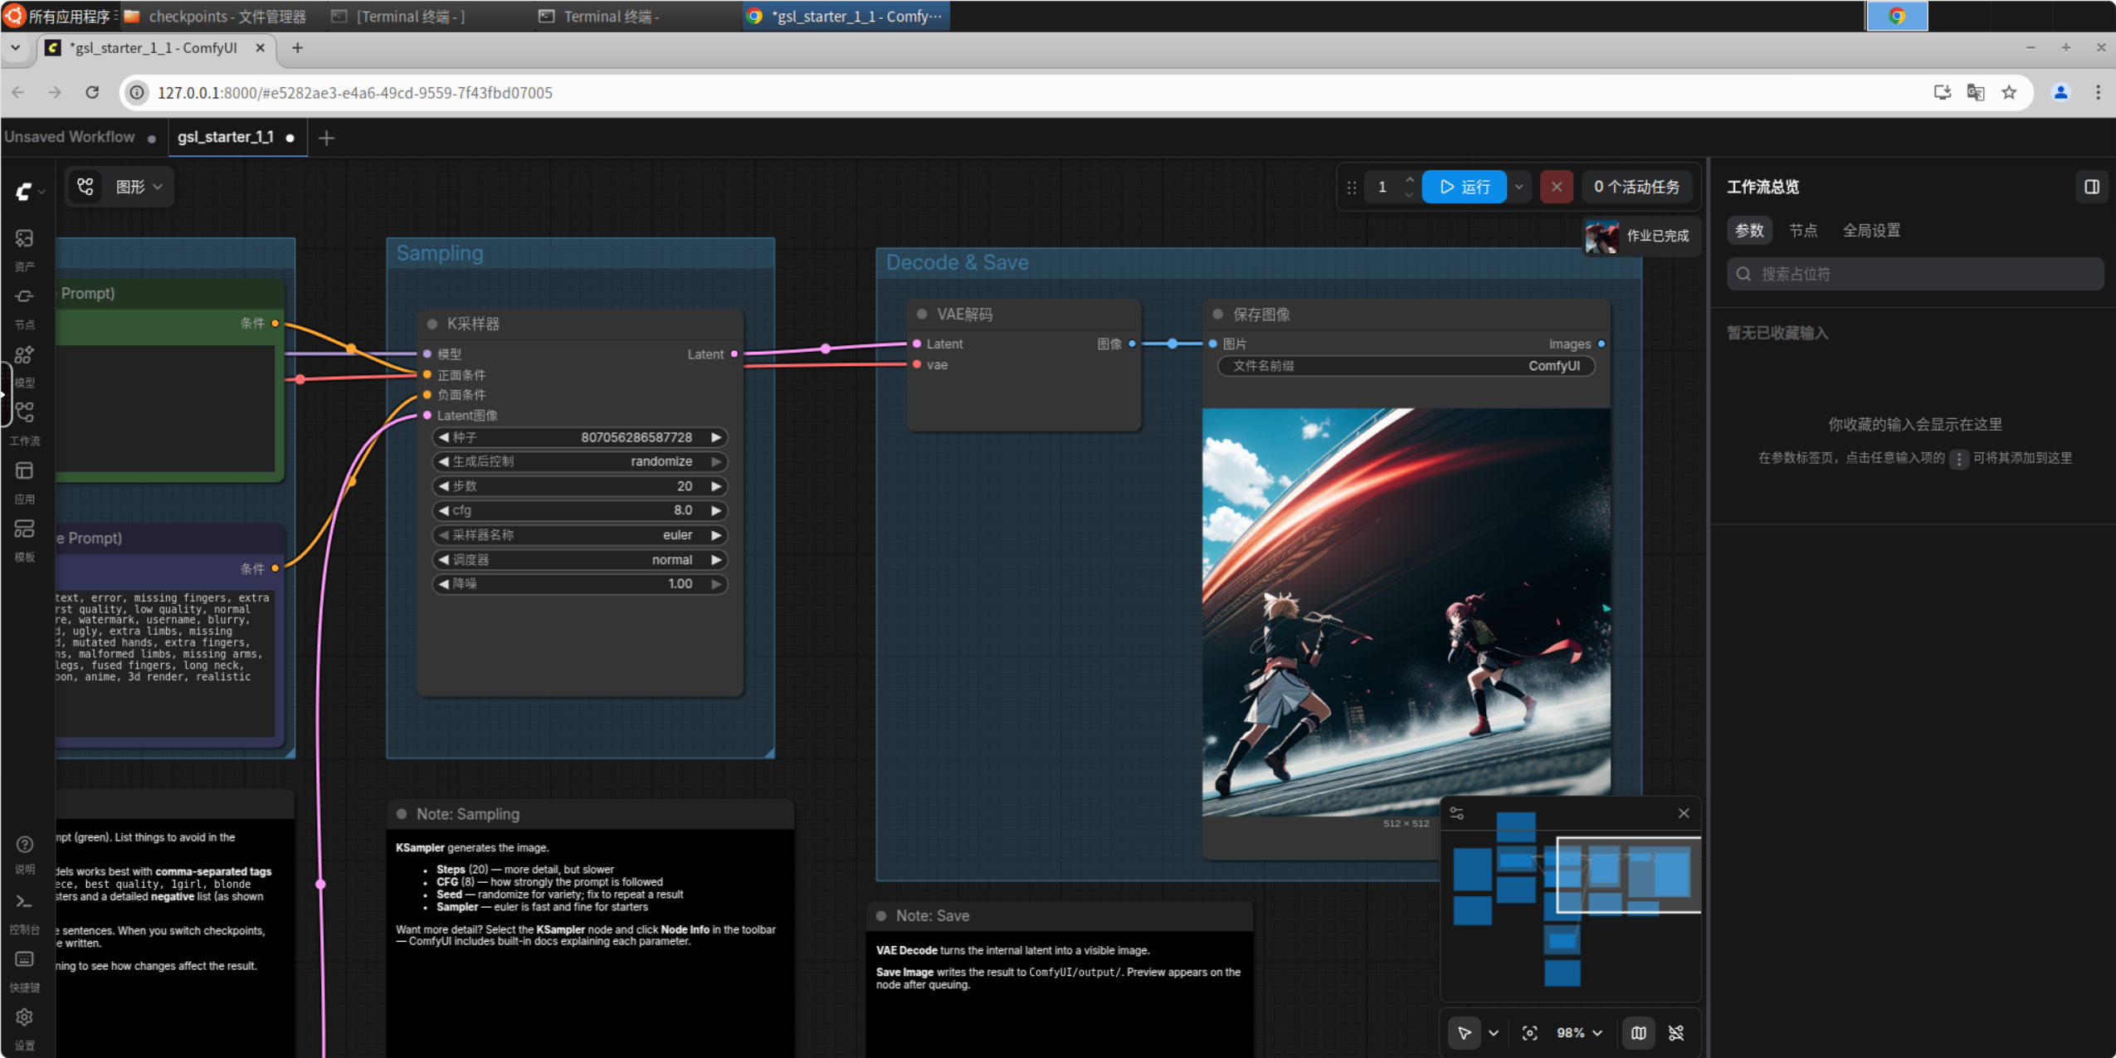Toggle the minimap button
Image resolution: width=2116 pixels, height=1058 pixels.
tap(1638, 1032)
